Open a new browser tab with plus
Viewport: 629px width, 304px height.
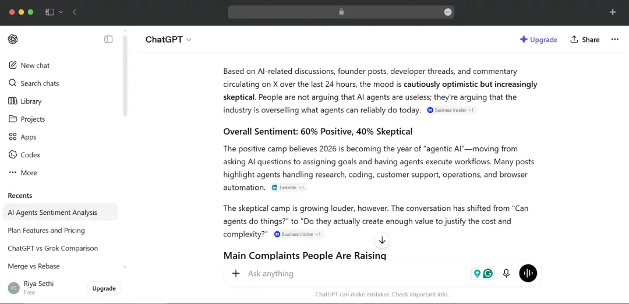(613, 12)
